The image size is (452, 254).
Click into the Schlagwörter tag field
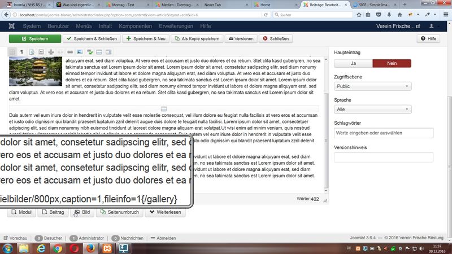tap(384, 133)
